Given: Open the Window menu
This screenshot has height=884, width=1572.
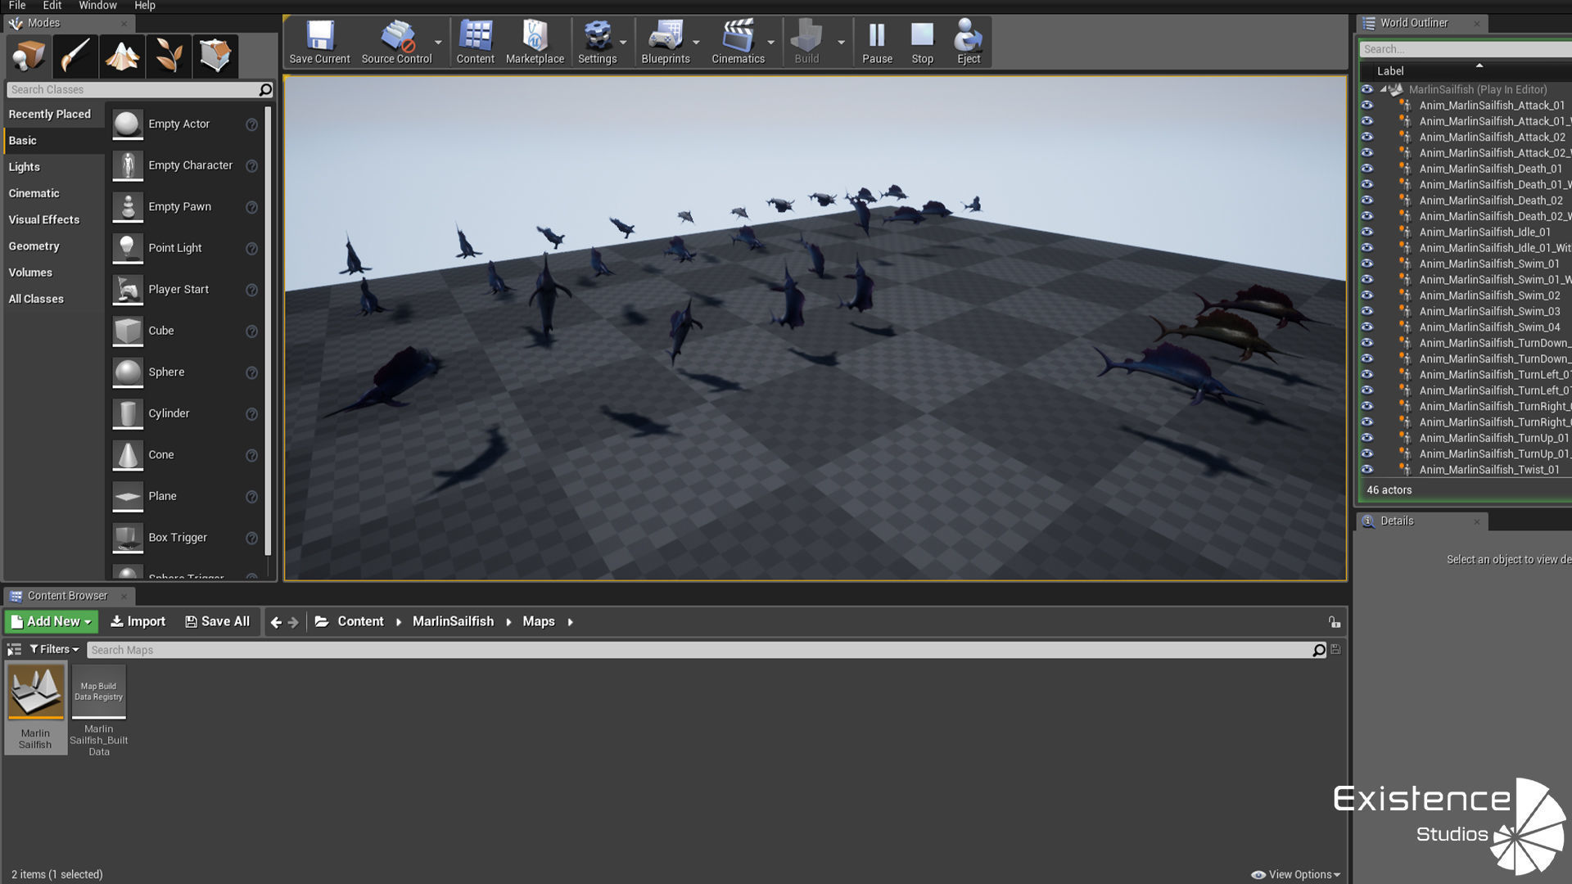Looking at the screenshot, I should pos(97,6).
